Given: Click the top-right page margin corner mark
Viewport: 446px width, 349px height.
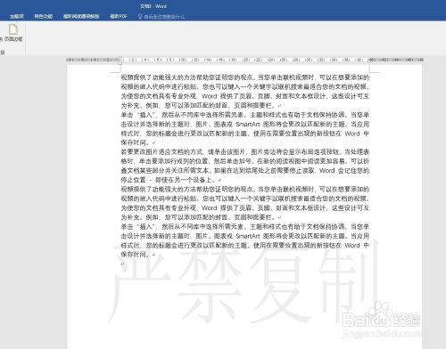Looking at the screenshot, I should click(375, 69).
